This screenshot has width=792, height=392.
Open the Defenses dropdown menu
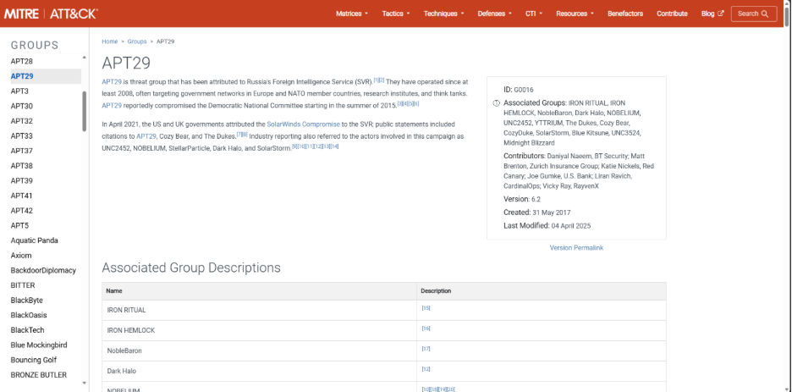pos(494,14)
